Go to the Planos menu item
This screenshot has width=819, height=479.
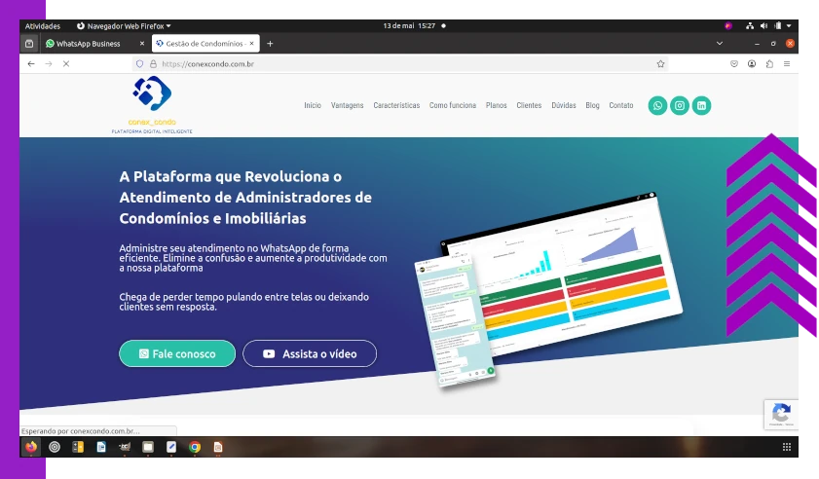tap(496, 105)
